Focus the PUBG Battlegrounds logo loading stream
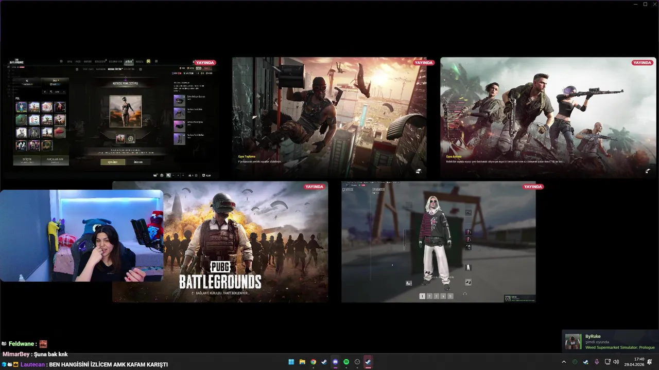The height and width of the screenshot is (370, 659). tap(220, 242)
